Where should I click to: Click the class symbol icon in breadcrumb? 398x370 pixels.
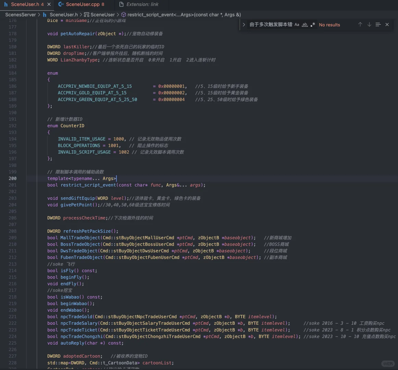point(87,15)
